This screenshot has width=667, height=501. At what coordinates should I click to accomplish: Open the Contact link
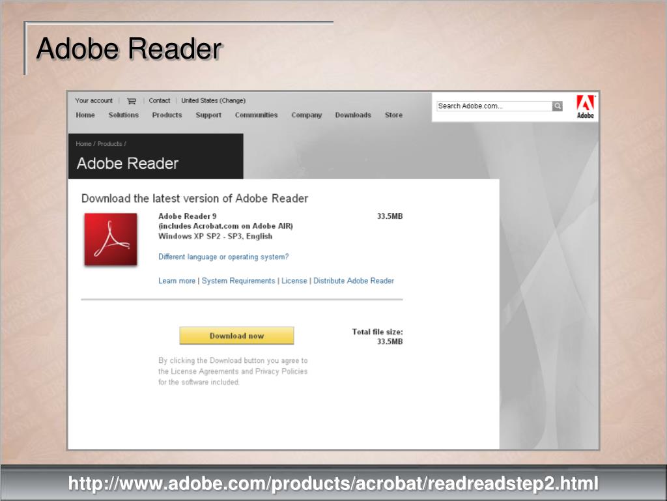click(x=159, y=101)
